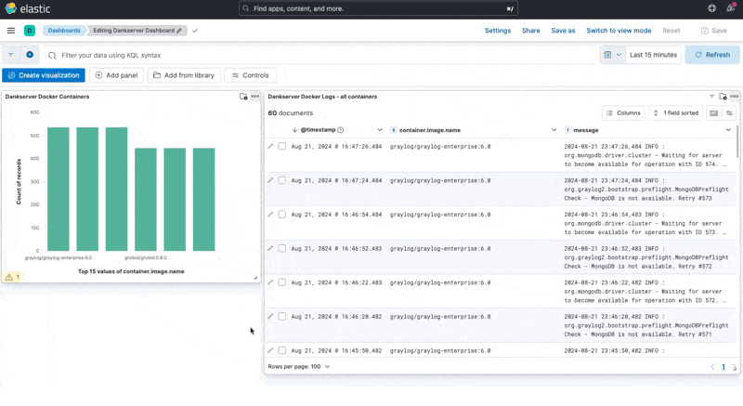Tick the checkbox for the 16:46:22.483 row
This screenshot has height=406, width=743.
(282, 282)
